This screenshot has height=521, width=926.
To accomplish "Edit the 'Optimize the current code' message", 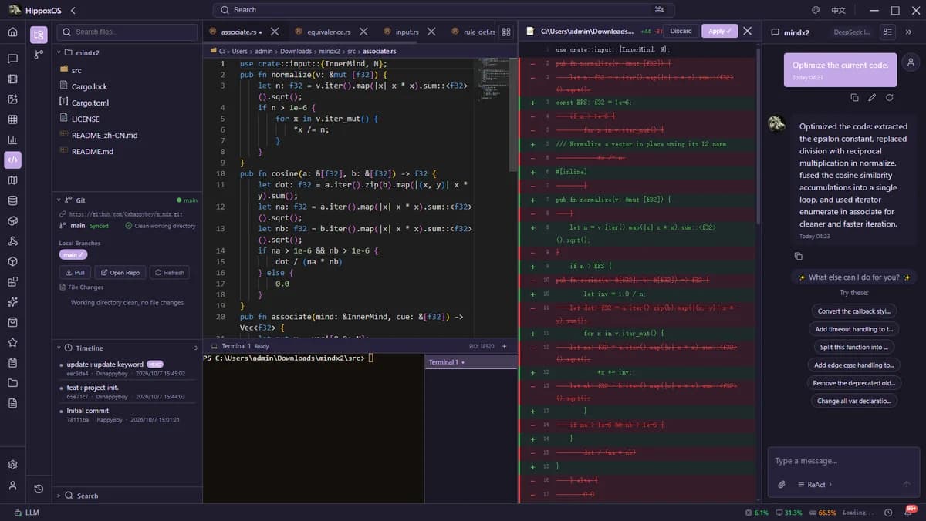I will 872,98.
